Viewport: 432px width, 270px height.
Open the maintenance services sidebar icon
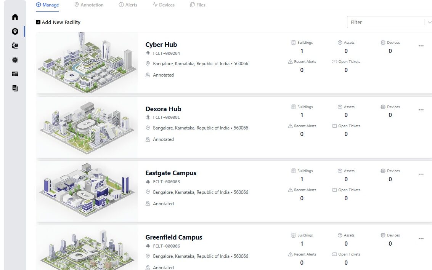[x=15, y=46]
